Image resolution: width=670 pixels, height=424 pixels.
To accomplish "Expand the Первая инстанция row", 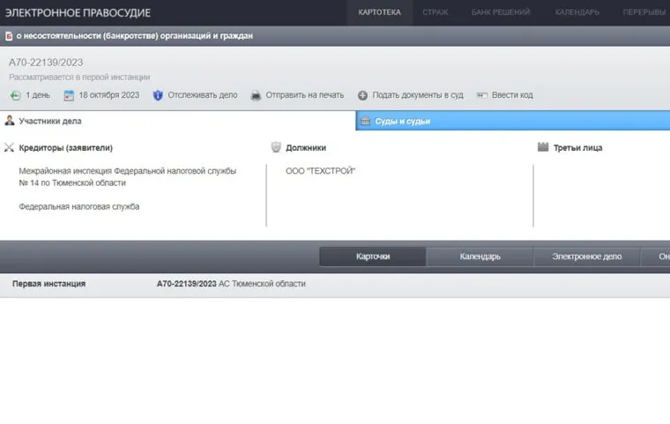I will tap(48, 284).
